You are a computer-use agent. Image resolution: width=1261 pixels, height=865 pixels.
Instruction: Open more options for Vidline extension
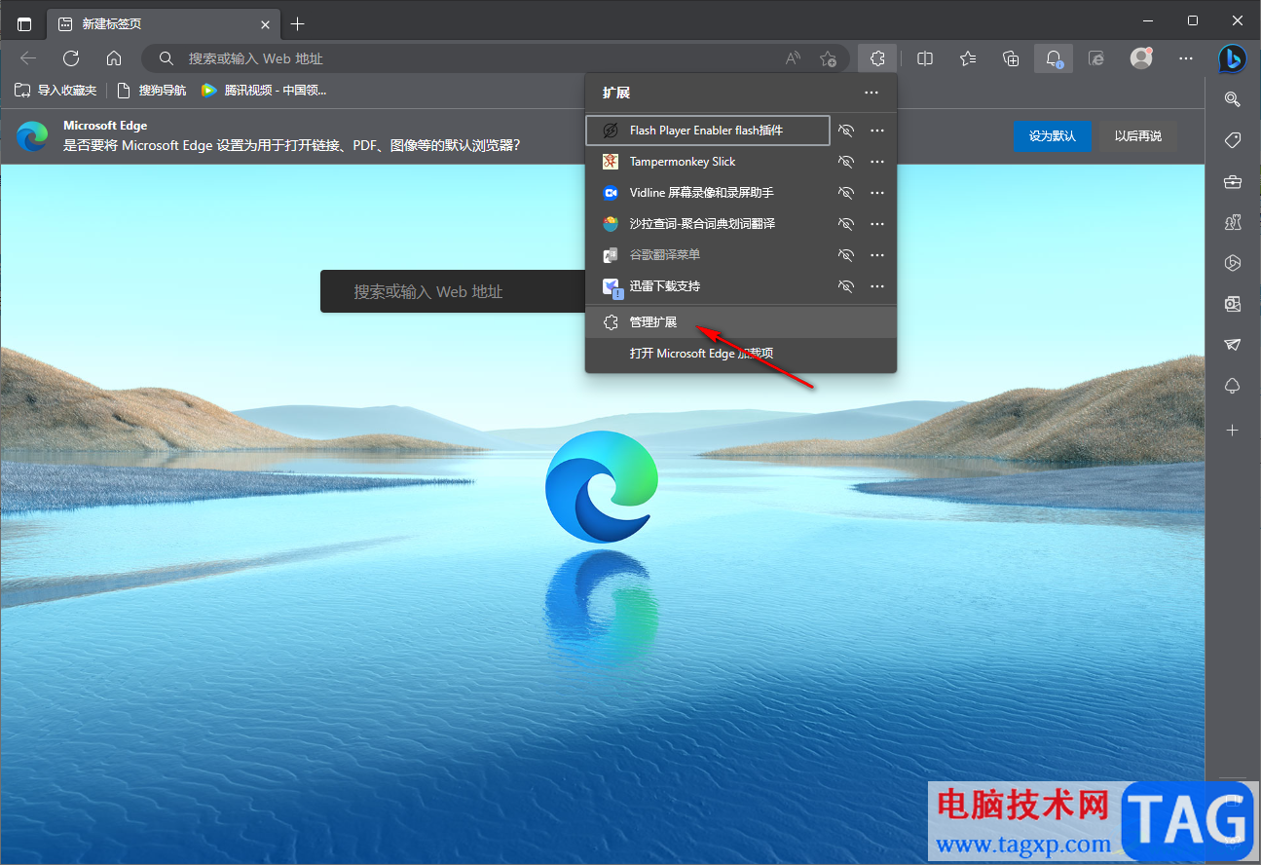click(x=877, y=193)
